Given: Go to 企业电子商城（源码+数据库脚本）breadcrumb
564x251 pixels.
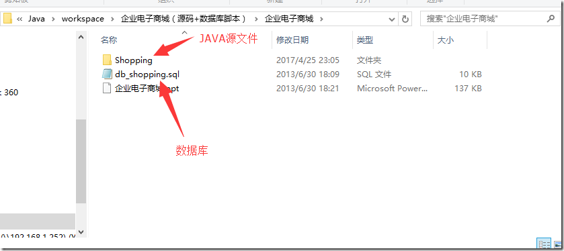Looking at the screenshot, I should 184,19.
